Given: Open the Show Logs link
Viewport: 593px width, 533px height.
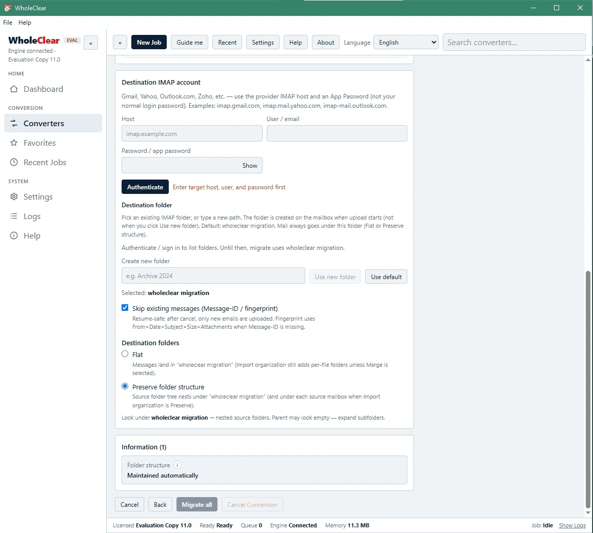Looking at the screenshot, I should click(x=572, y=525).
